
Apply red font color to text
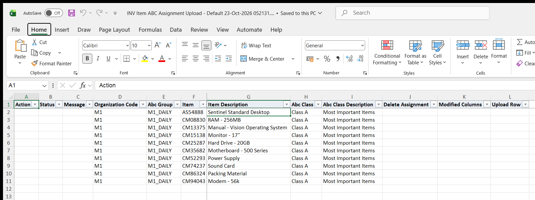tap(162, 59)
